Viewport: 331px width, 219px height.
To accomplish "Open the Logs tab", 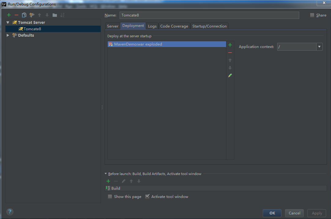I will point(152,26).
